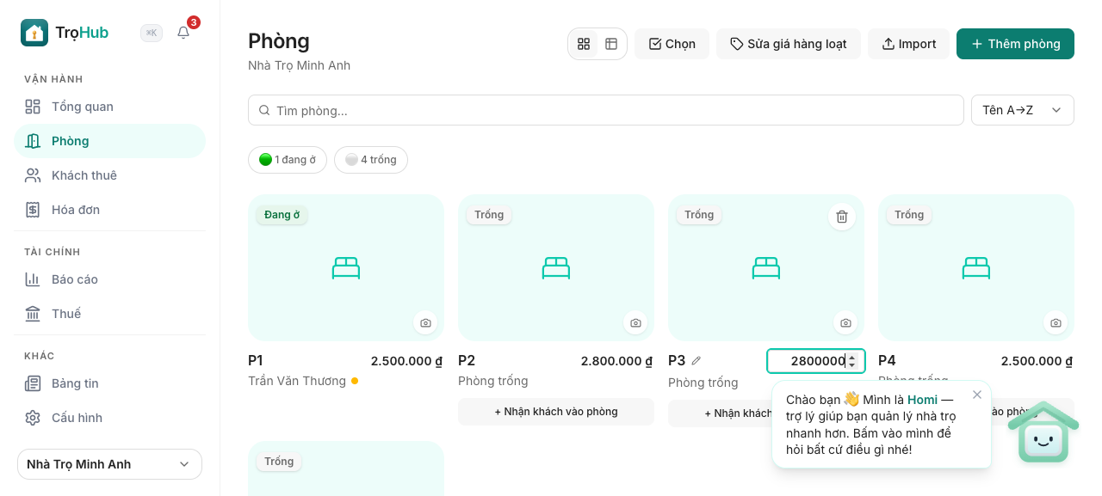This screenshot has width=1102, height=496.
Task: Click the camera icon on room P2
Action: (635, 322)
